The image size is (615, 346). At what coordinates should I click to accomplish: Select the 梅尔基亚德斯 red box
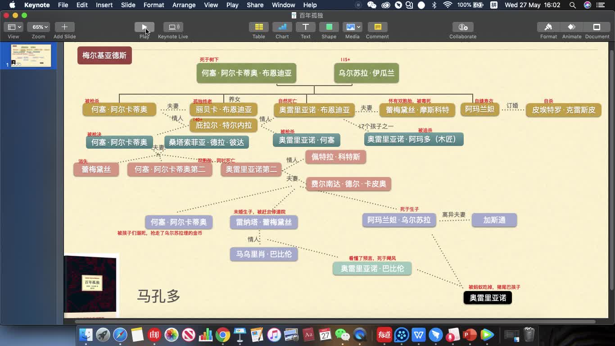click(x=104, y=55)
